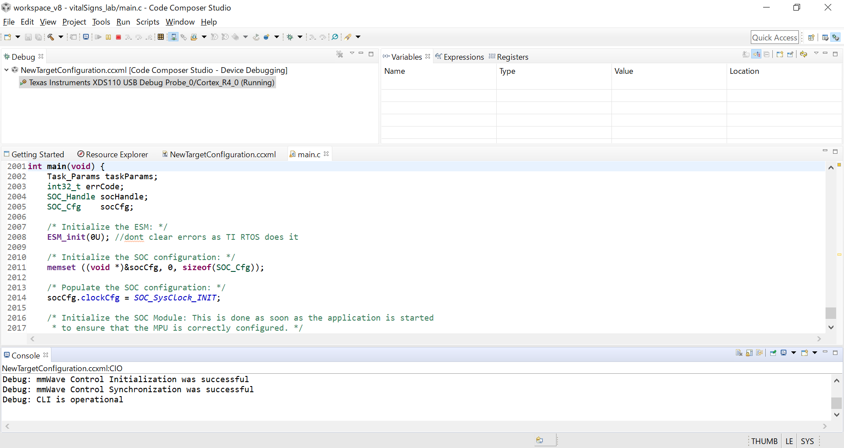Click the Open Perspective icon
844x448 pixels.
coord(811,37)
